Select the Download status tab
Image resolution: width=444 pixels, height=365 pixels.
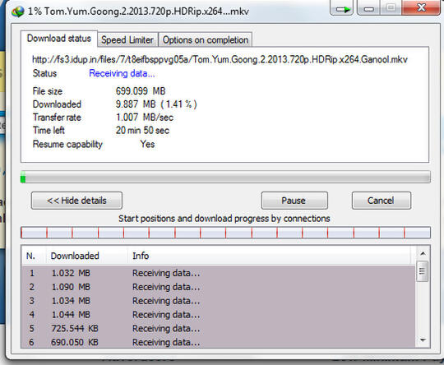pos(59,39)
